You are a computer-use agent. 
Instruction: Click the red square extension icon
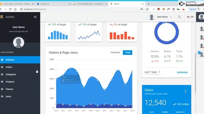(158, 9)
